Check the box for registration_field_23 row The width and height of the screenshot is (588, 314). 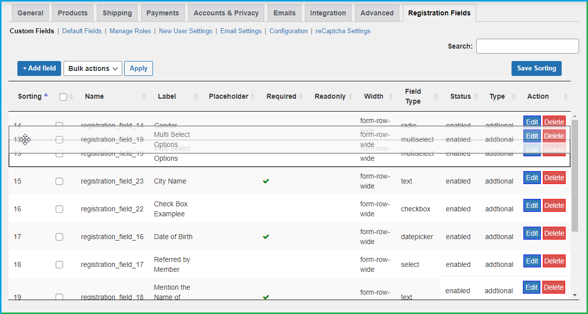pos(59,182)
